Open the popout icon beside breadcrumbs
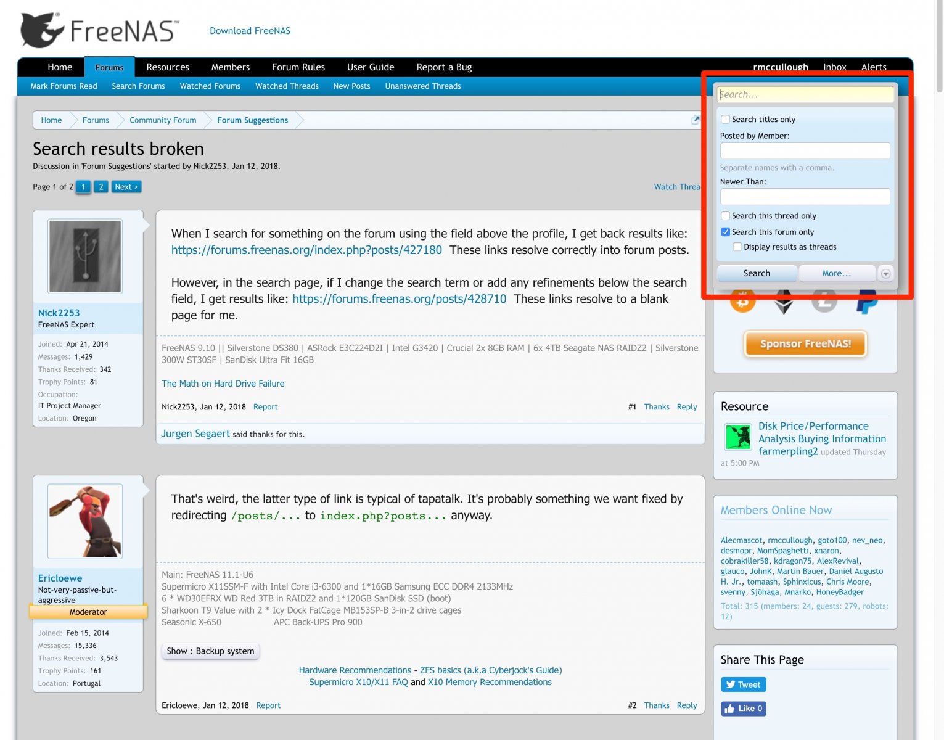944x740 pixels. (696, 120)
